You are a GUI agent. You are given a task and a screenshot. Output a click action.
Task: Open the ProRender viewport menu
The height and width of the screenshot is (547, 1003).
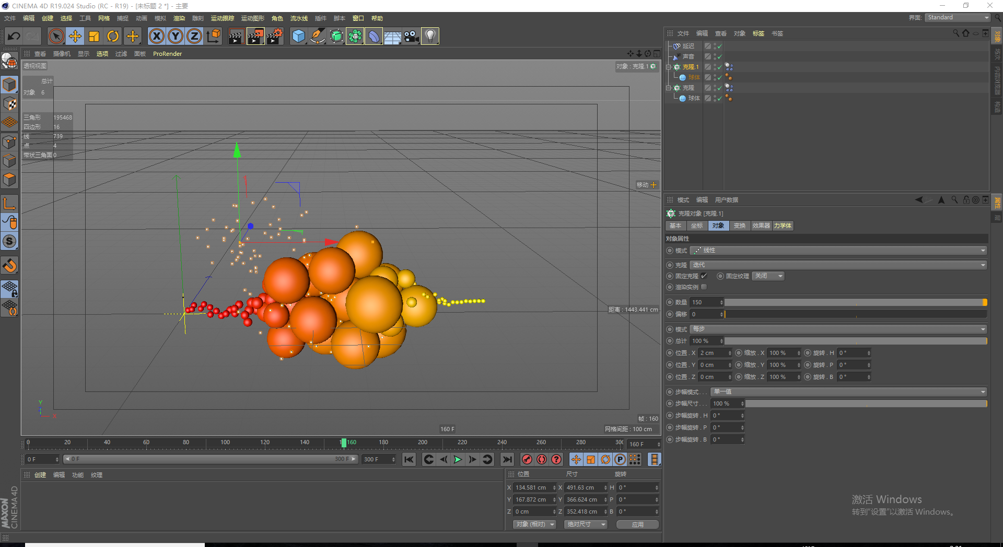(x=167, y=54)
